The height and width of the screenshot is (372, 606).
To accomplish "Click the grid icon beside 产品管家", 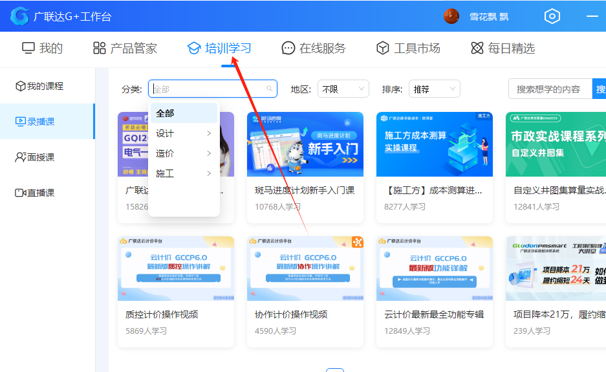I will tap(100, 48).
